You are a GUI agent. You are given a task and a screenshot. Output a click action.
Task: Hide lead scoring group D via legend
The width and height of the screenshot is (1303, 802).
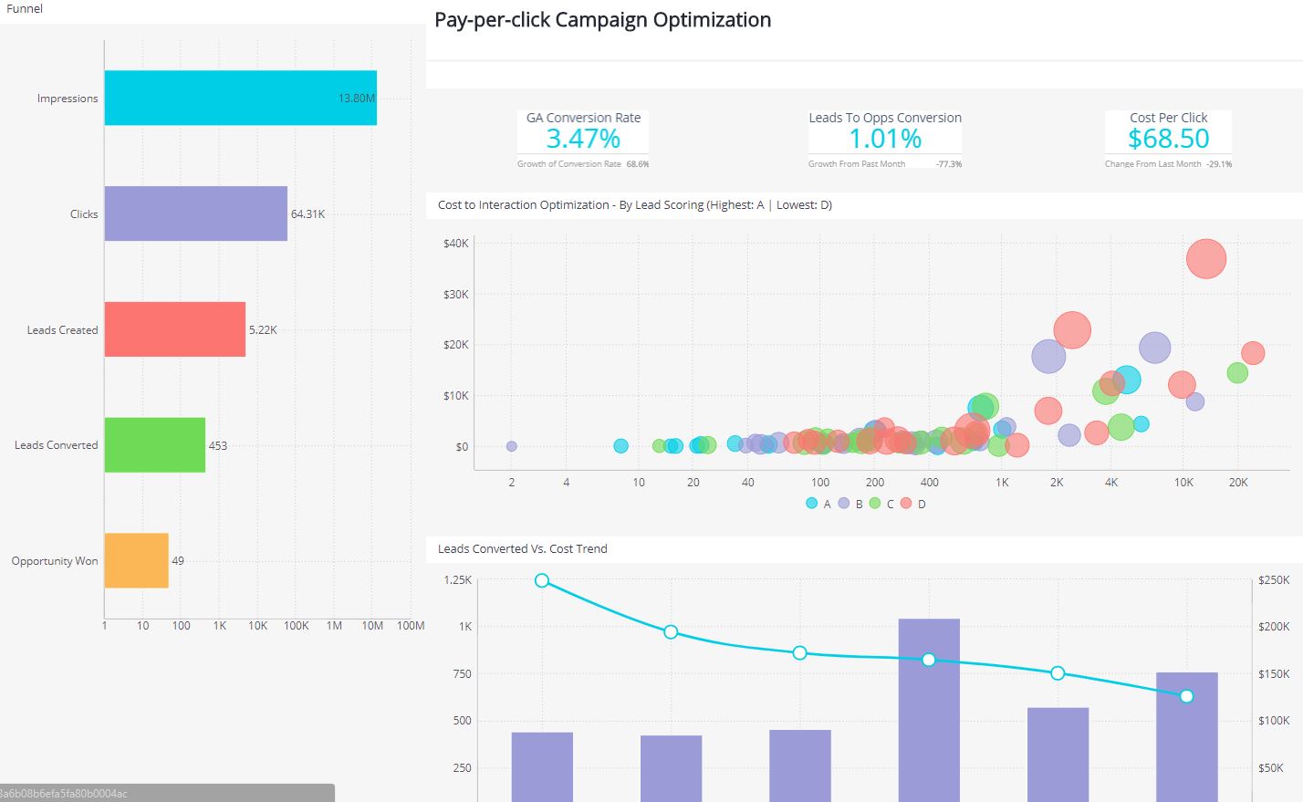point(913,503)
